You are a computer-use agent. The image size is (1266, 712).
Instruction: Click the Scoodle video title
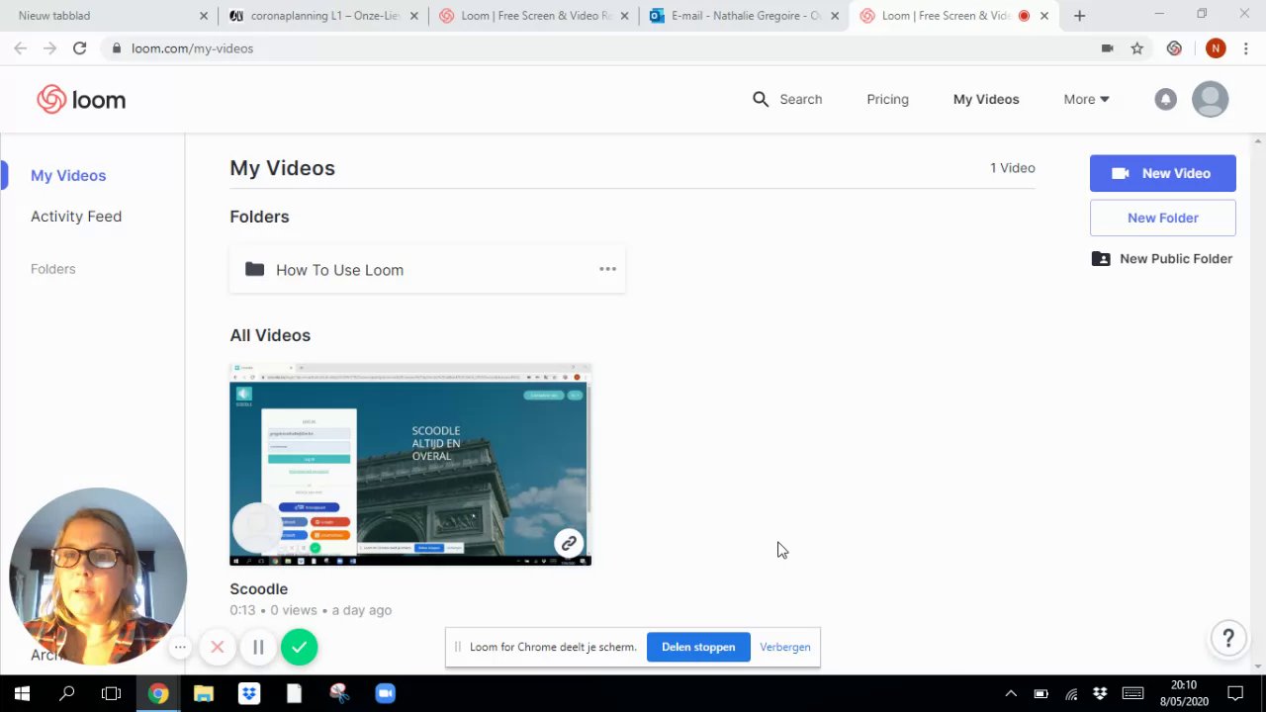point(259,588)
